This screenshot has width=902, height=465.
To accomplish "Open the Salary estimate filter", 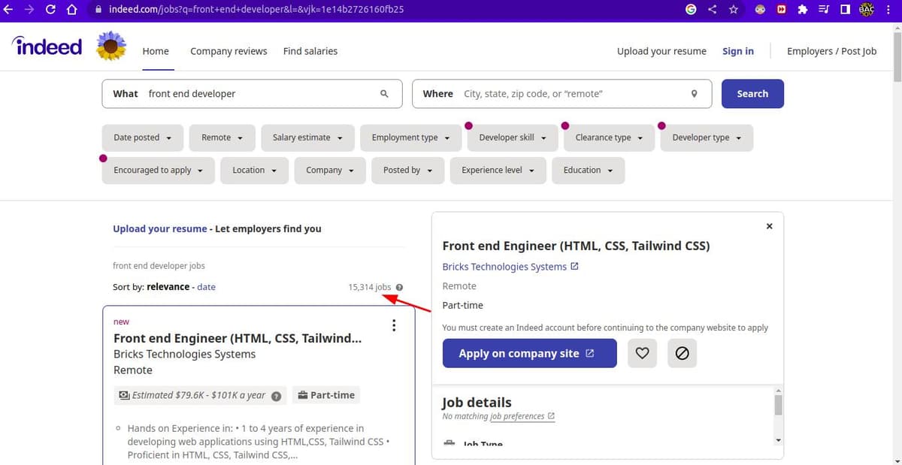I will click(307, 137).
